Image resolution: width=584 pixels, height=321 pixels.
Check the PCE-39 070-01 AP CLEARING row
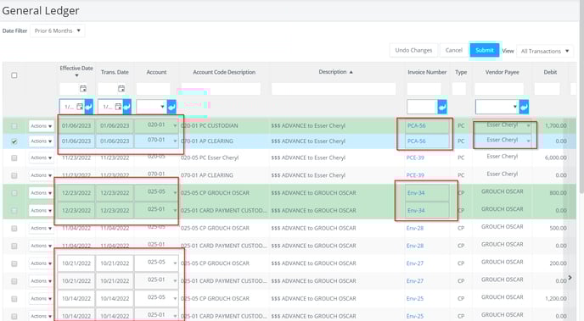(14, 175)
